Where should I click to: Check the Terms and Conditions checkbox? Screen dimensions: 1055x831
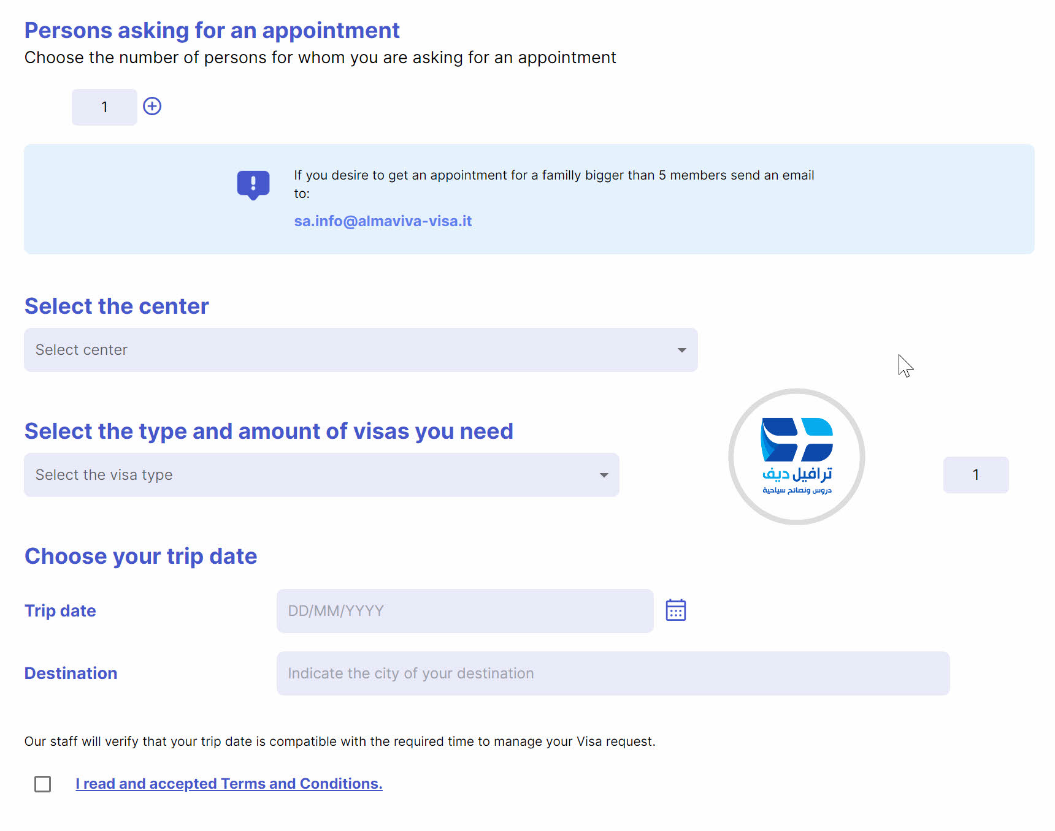(x=43, y=784)
